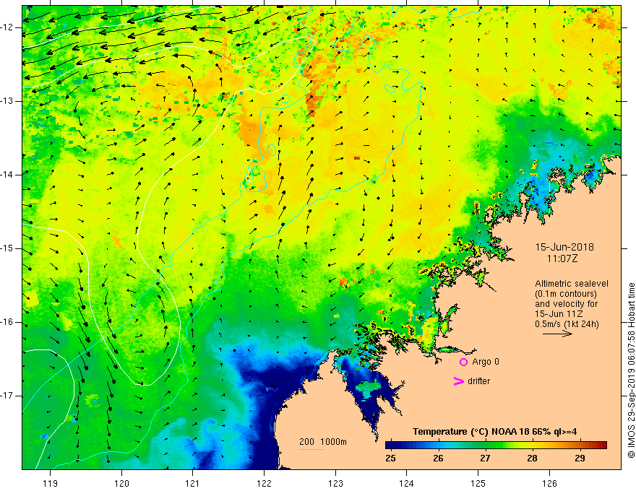Click the cyan 200 1000m contour line sample

(x=311, y=449)
